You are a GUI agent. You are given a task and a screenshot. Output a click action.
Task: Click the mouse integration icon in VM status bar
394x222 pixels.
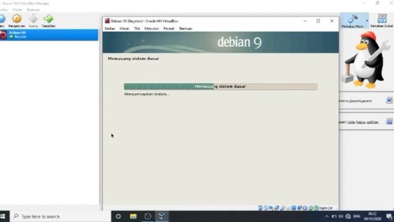pos(311,208)
